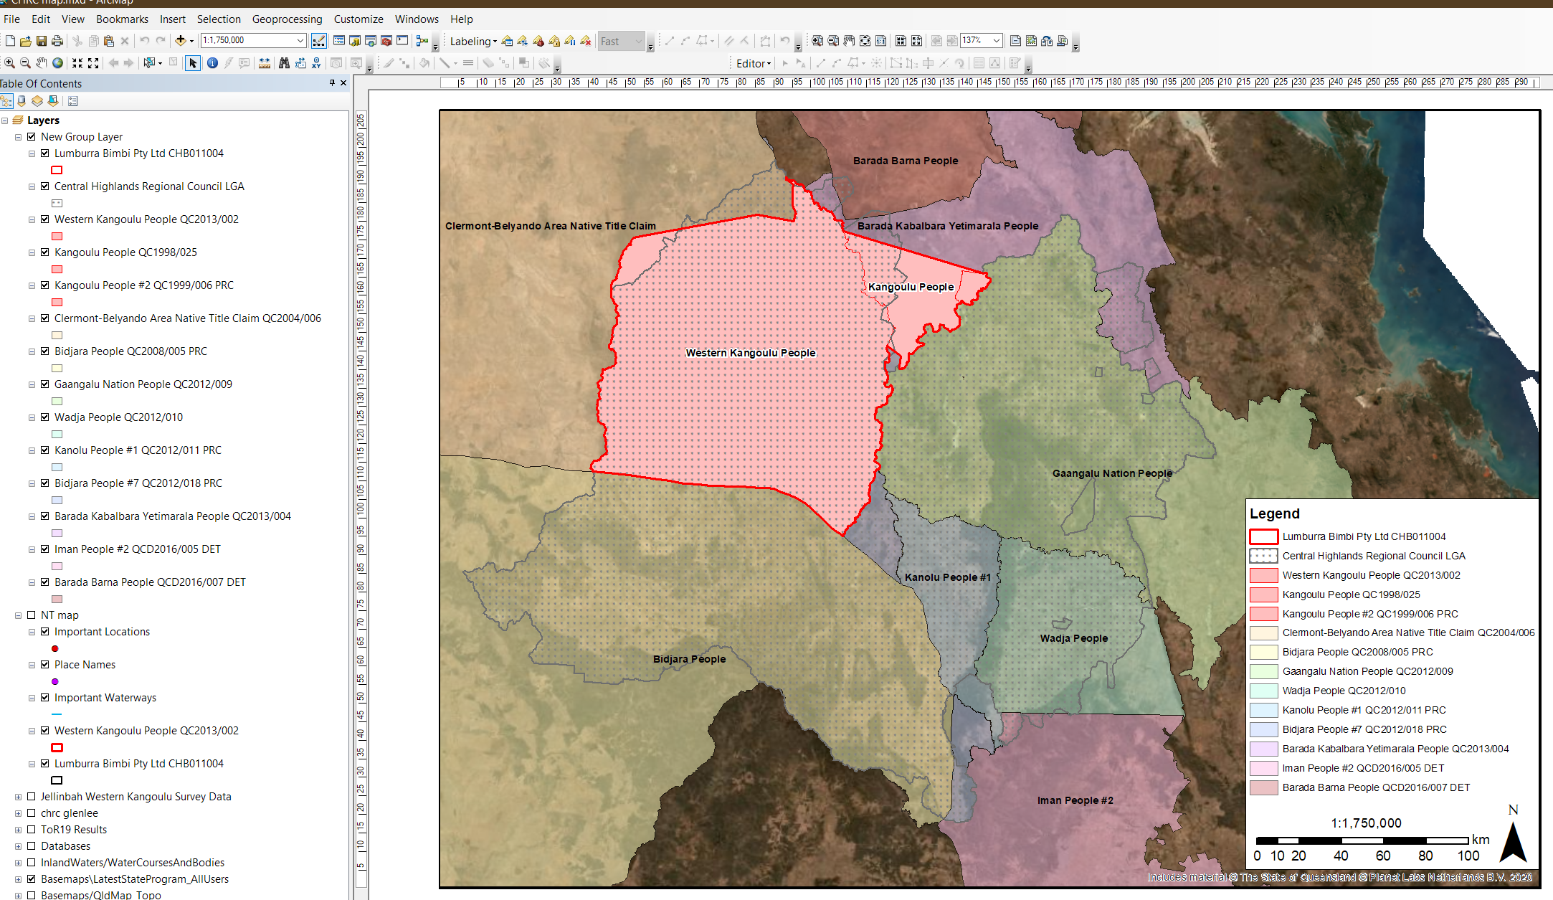
Task: Expand the Databases tree item
Action: pos(17,846)
